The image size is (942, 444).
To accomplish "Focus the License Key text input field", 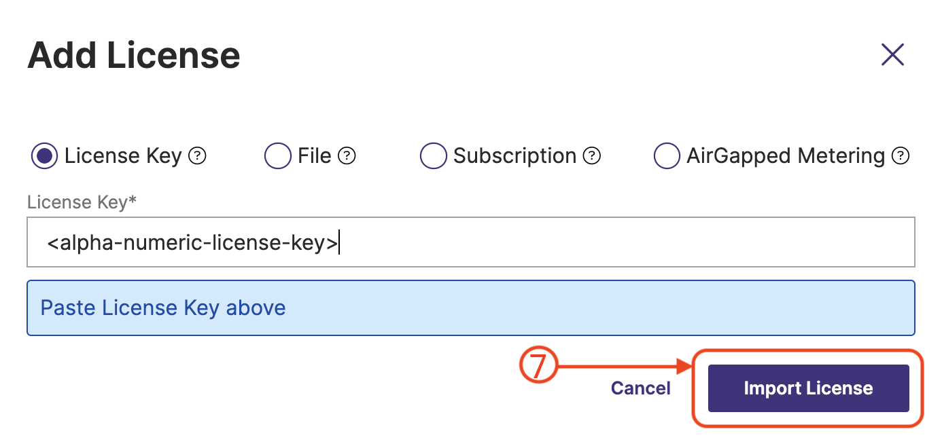I will (470, 242).
